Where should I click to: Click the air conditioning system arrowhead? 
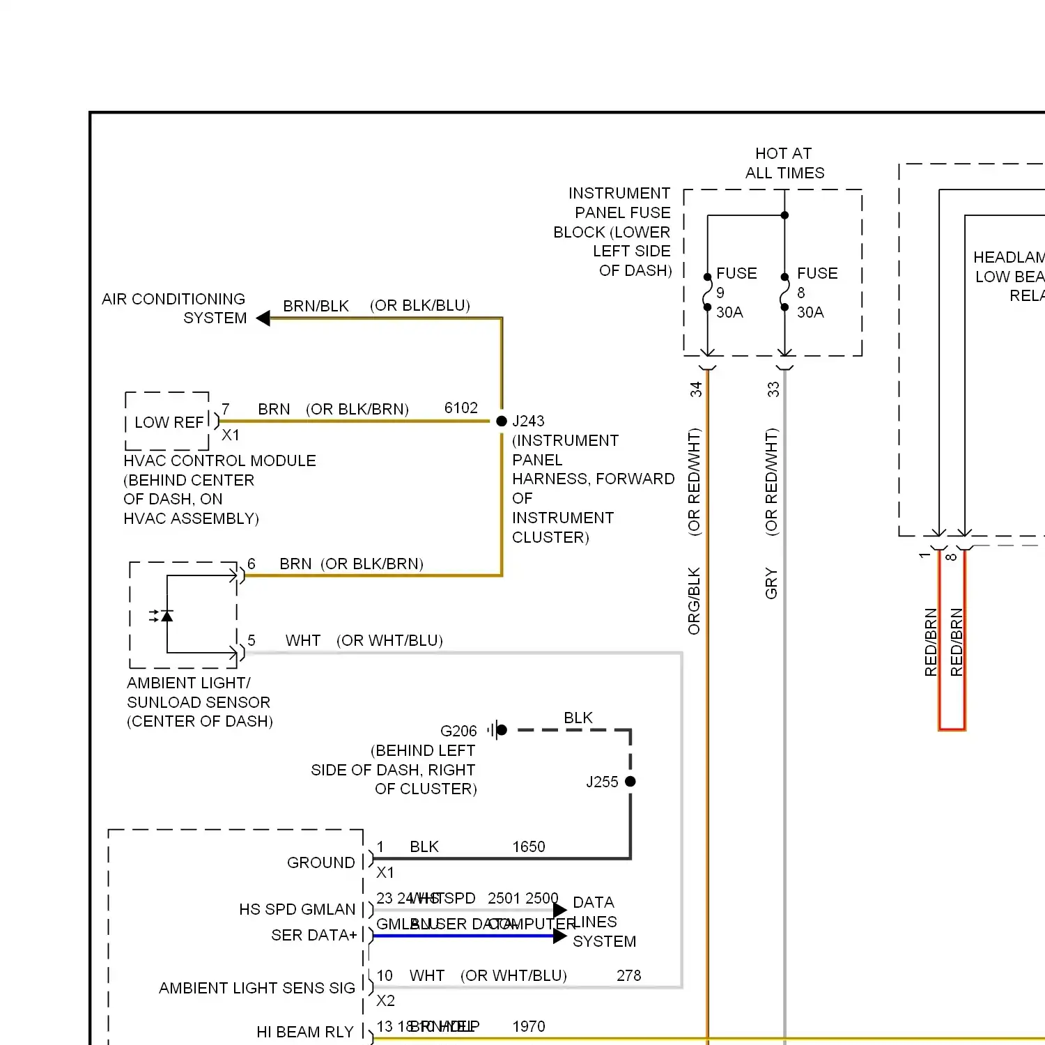click(x=263, y=318)
